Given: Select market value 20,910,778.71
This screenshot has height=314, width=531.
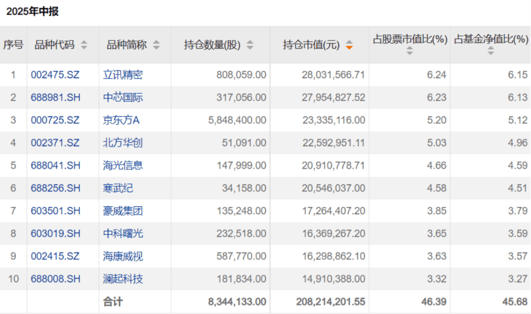Looking at the screenshot, I should [x=333, y=166].
